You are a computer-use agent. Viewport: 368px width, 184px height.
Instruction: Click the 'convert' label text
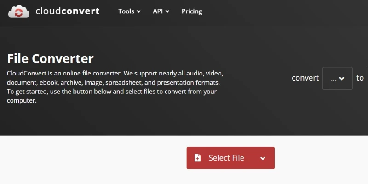pos(305,78)
